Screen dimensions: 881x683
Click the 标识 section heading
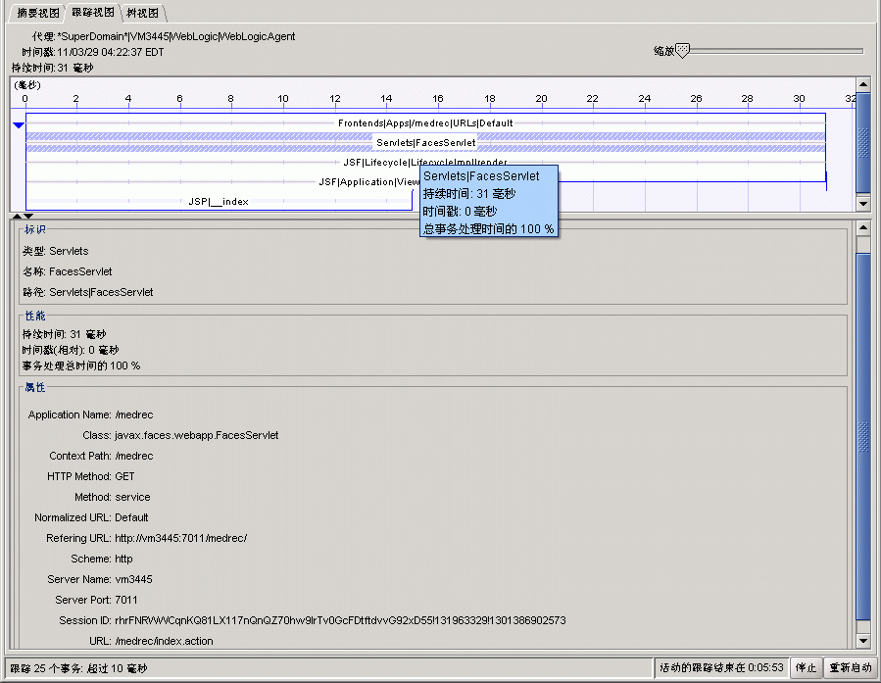click(35, 229)
